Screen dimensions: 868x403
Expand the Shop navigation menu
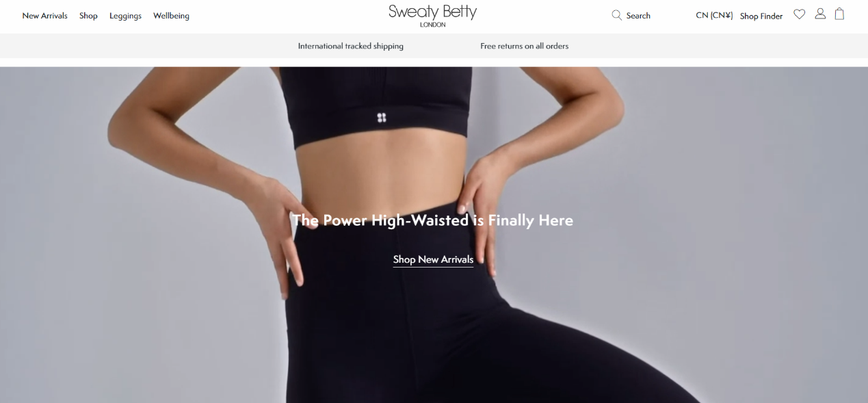click(x=88, y=16)
